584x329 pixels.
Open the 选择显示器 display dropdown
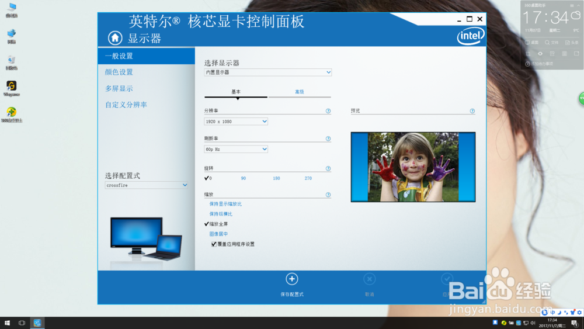tap(268, 72)
